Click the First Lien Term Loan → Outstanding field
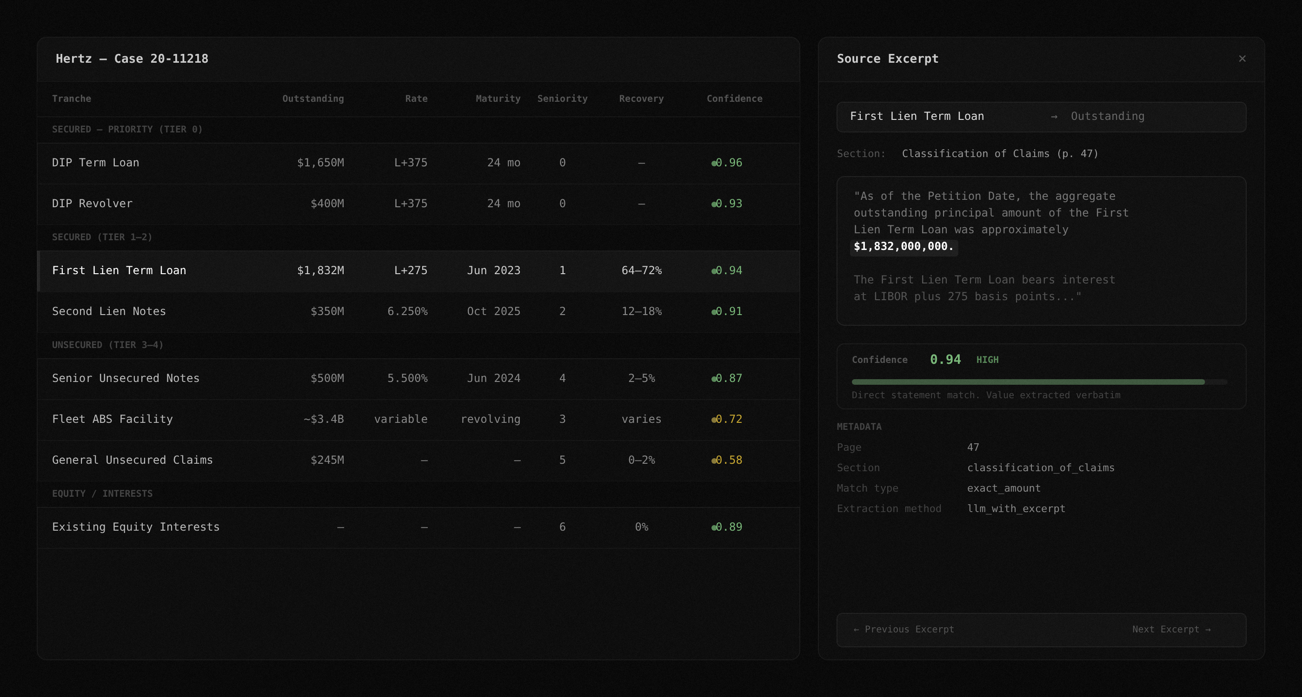 click(x=1041, y=117)
